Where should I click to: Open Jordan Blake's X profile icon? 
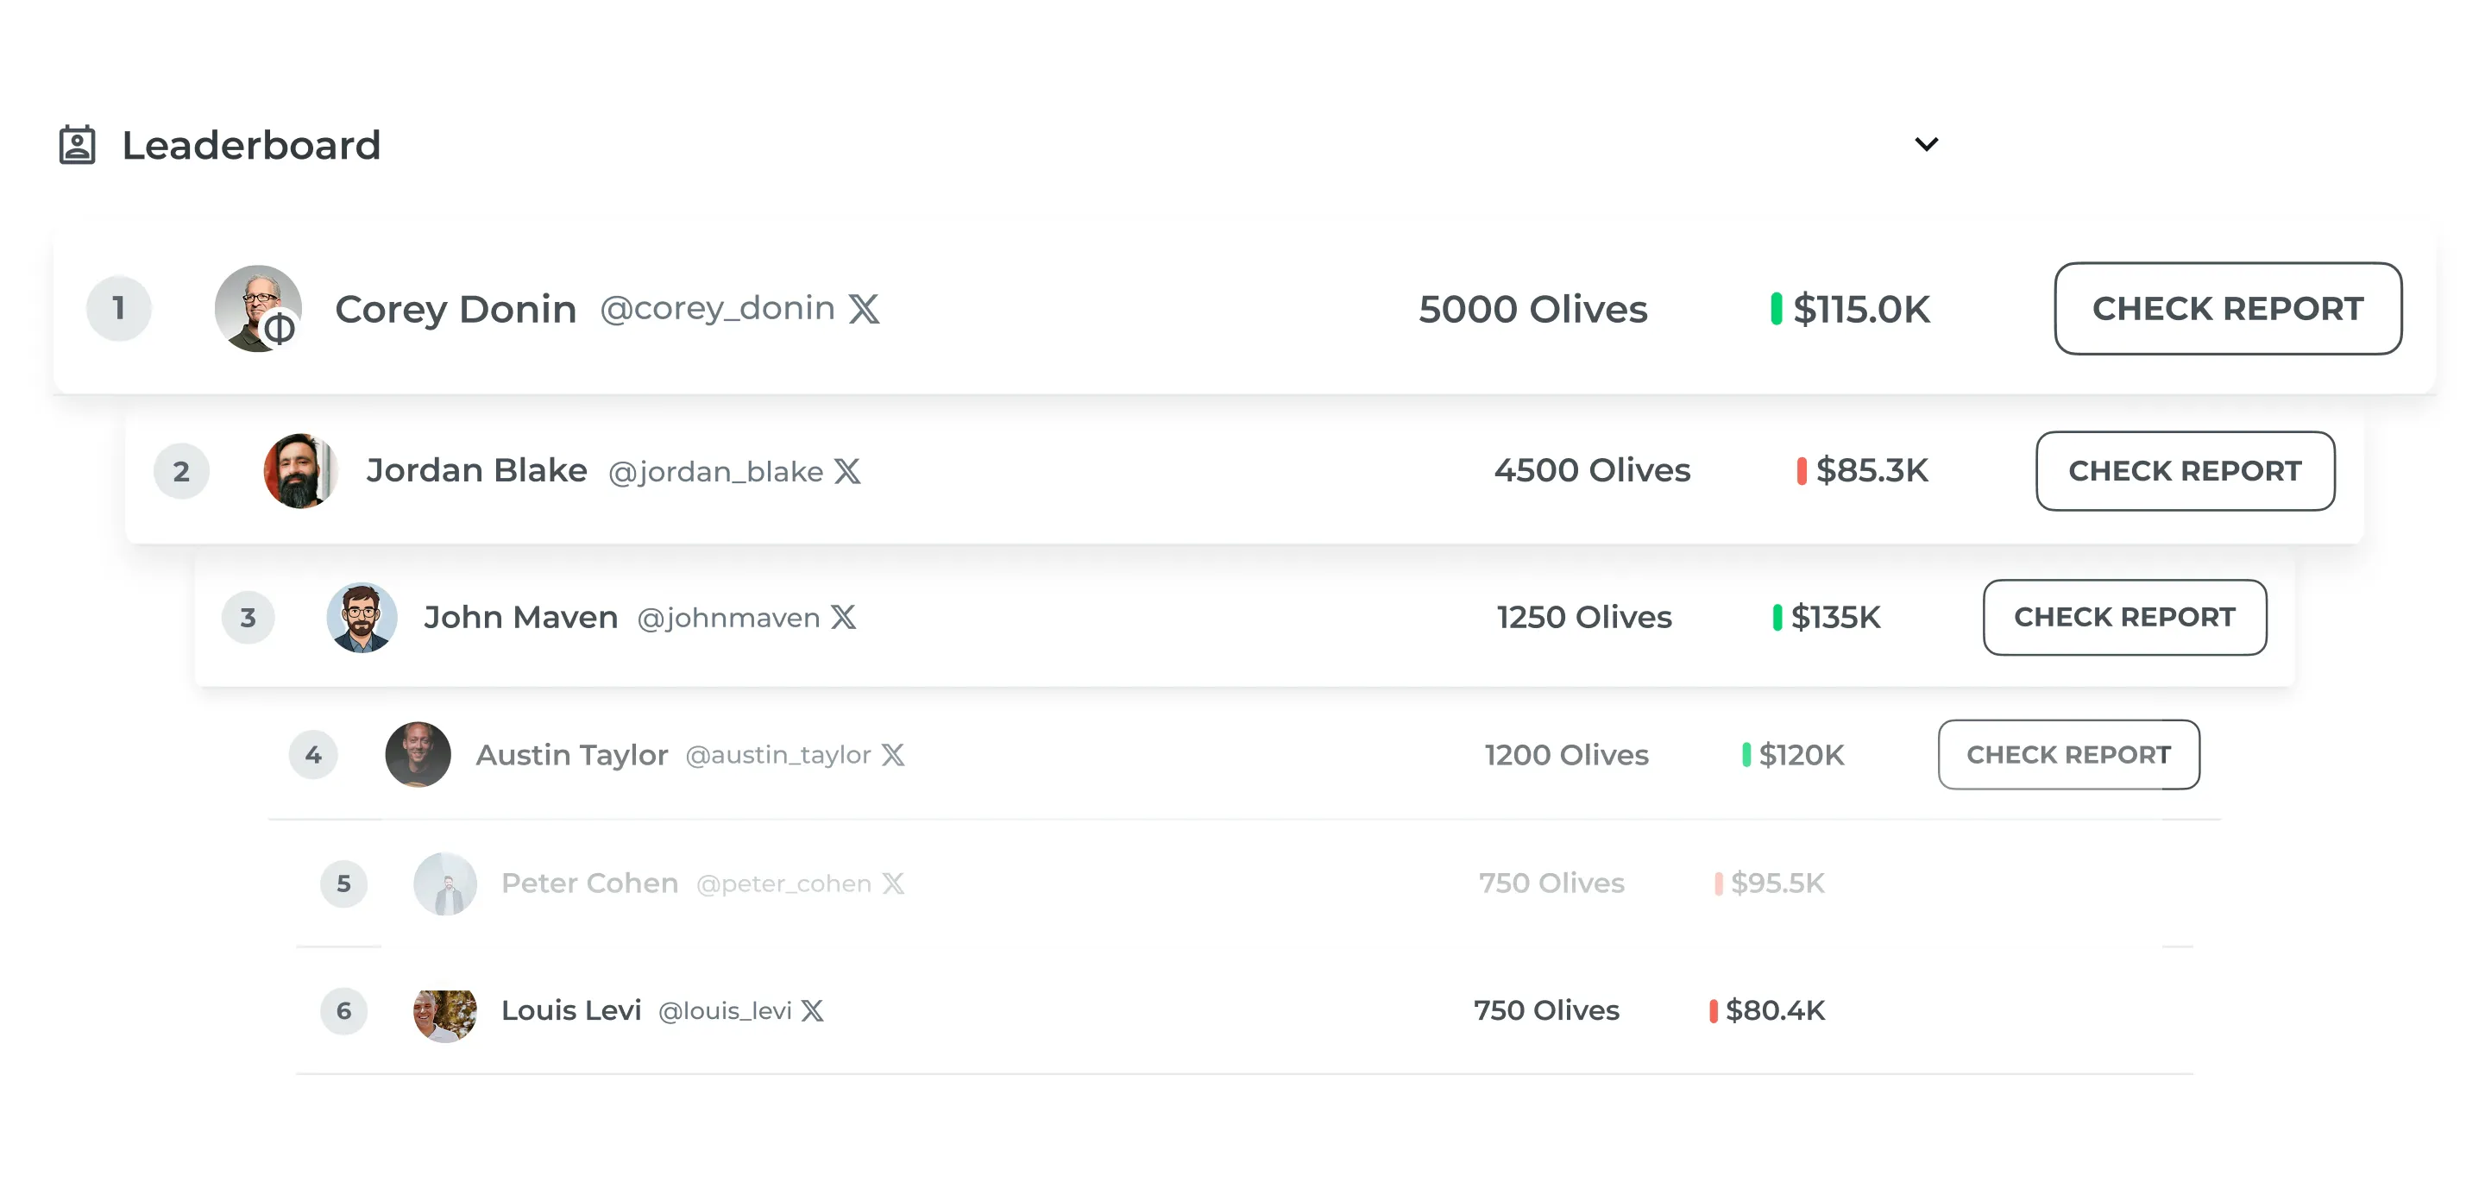tap(847, 471)
